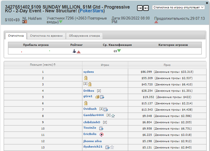Open player TiozinZe profile
210x151 pixels.
[90, 128]
